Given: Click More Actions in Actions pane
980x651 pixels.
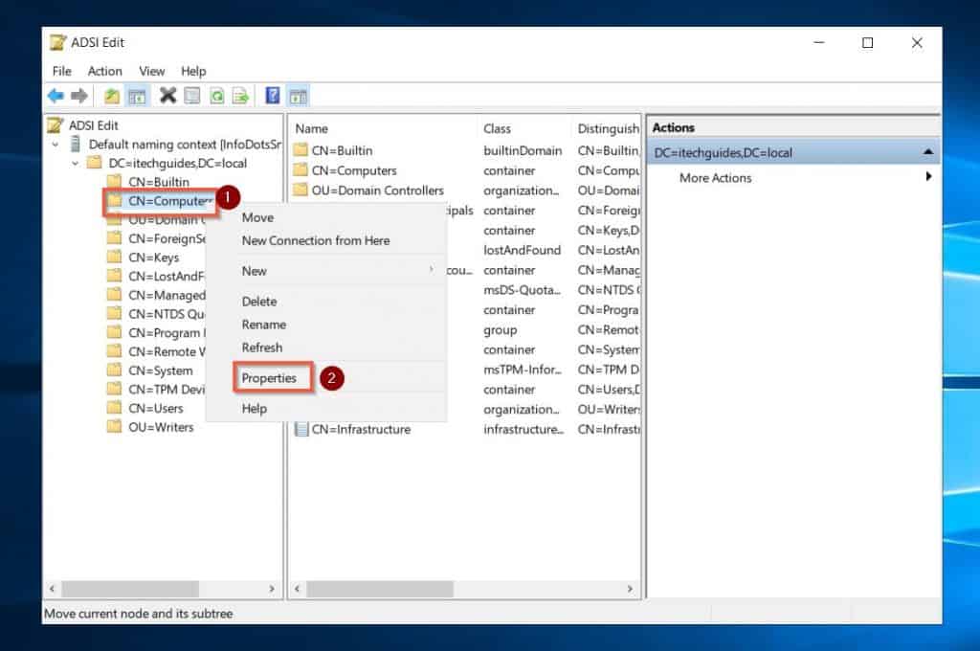Looking at the screenshot, I should tap(716, 178).
